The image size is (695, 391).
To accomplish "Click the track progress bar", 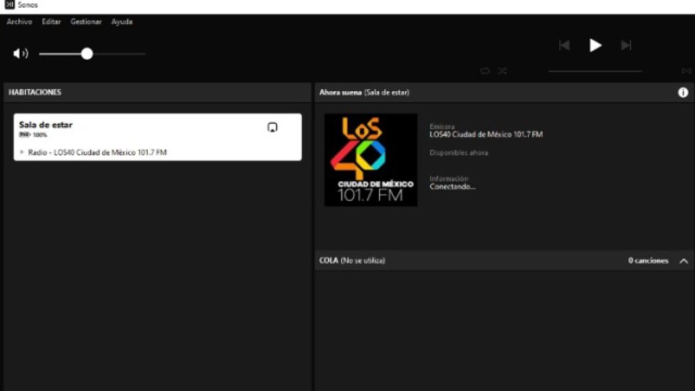I will tap(595, 71).
